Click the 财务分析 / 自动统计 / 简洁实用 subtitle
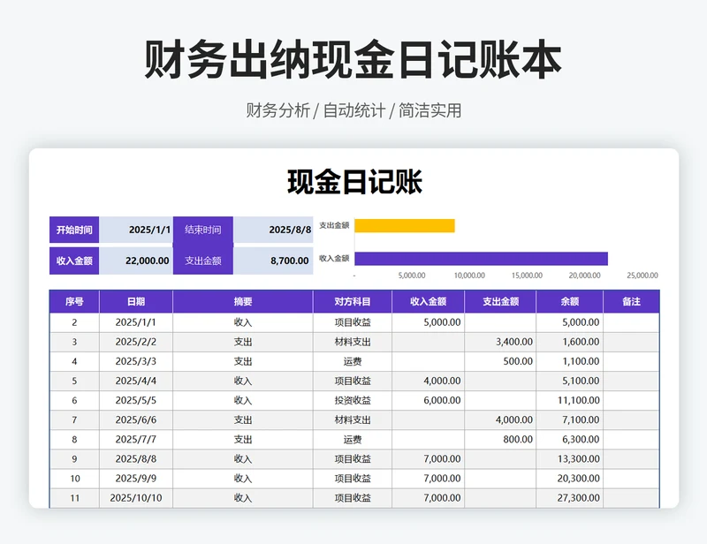 tap(353, 110)
